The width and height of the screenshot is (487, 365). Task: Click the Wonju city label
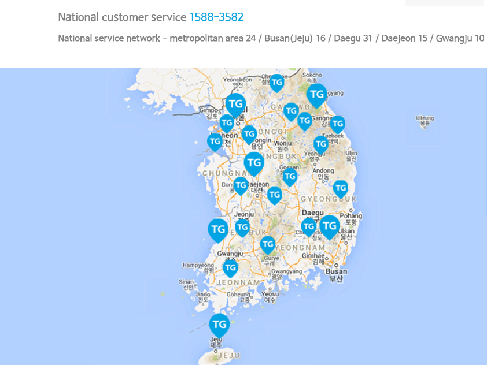tap(283, 146)
